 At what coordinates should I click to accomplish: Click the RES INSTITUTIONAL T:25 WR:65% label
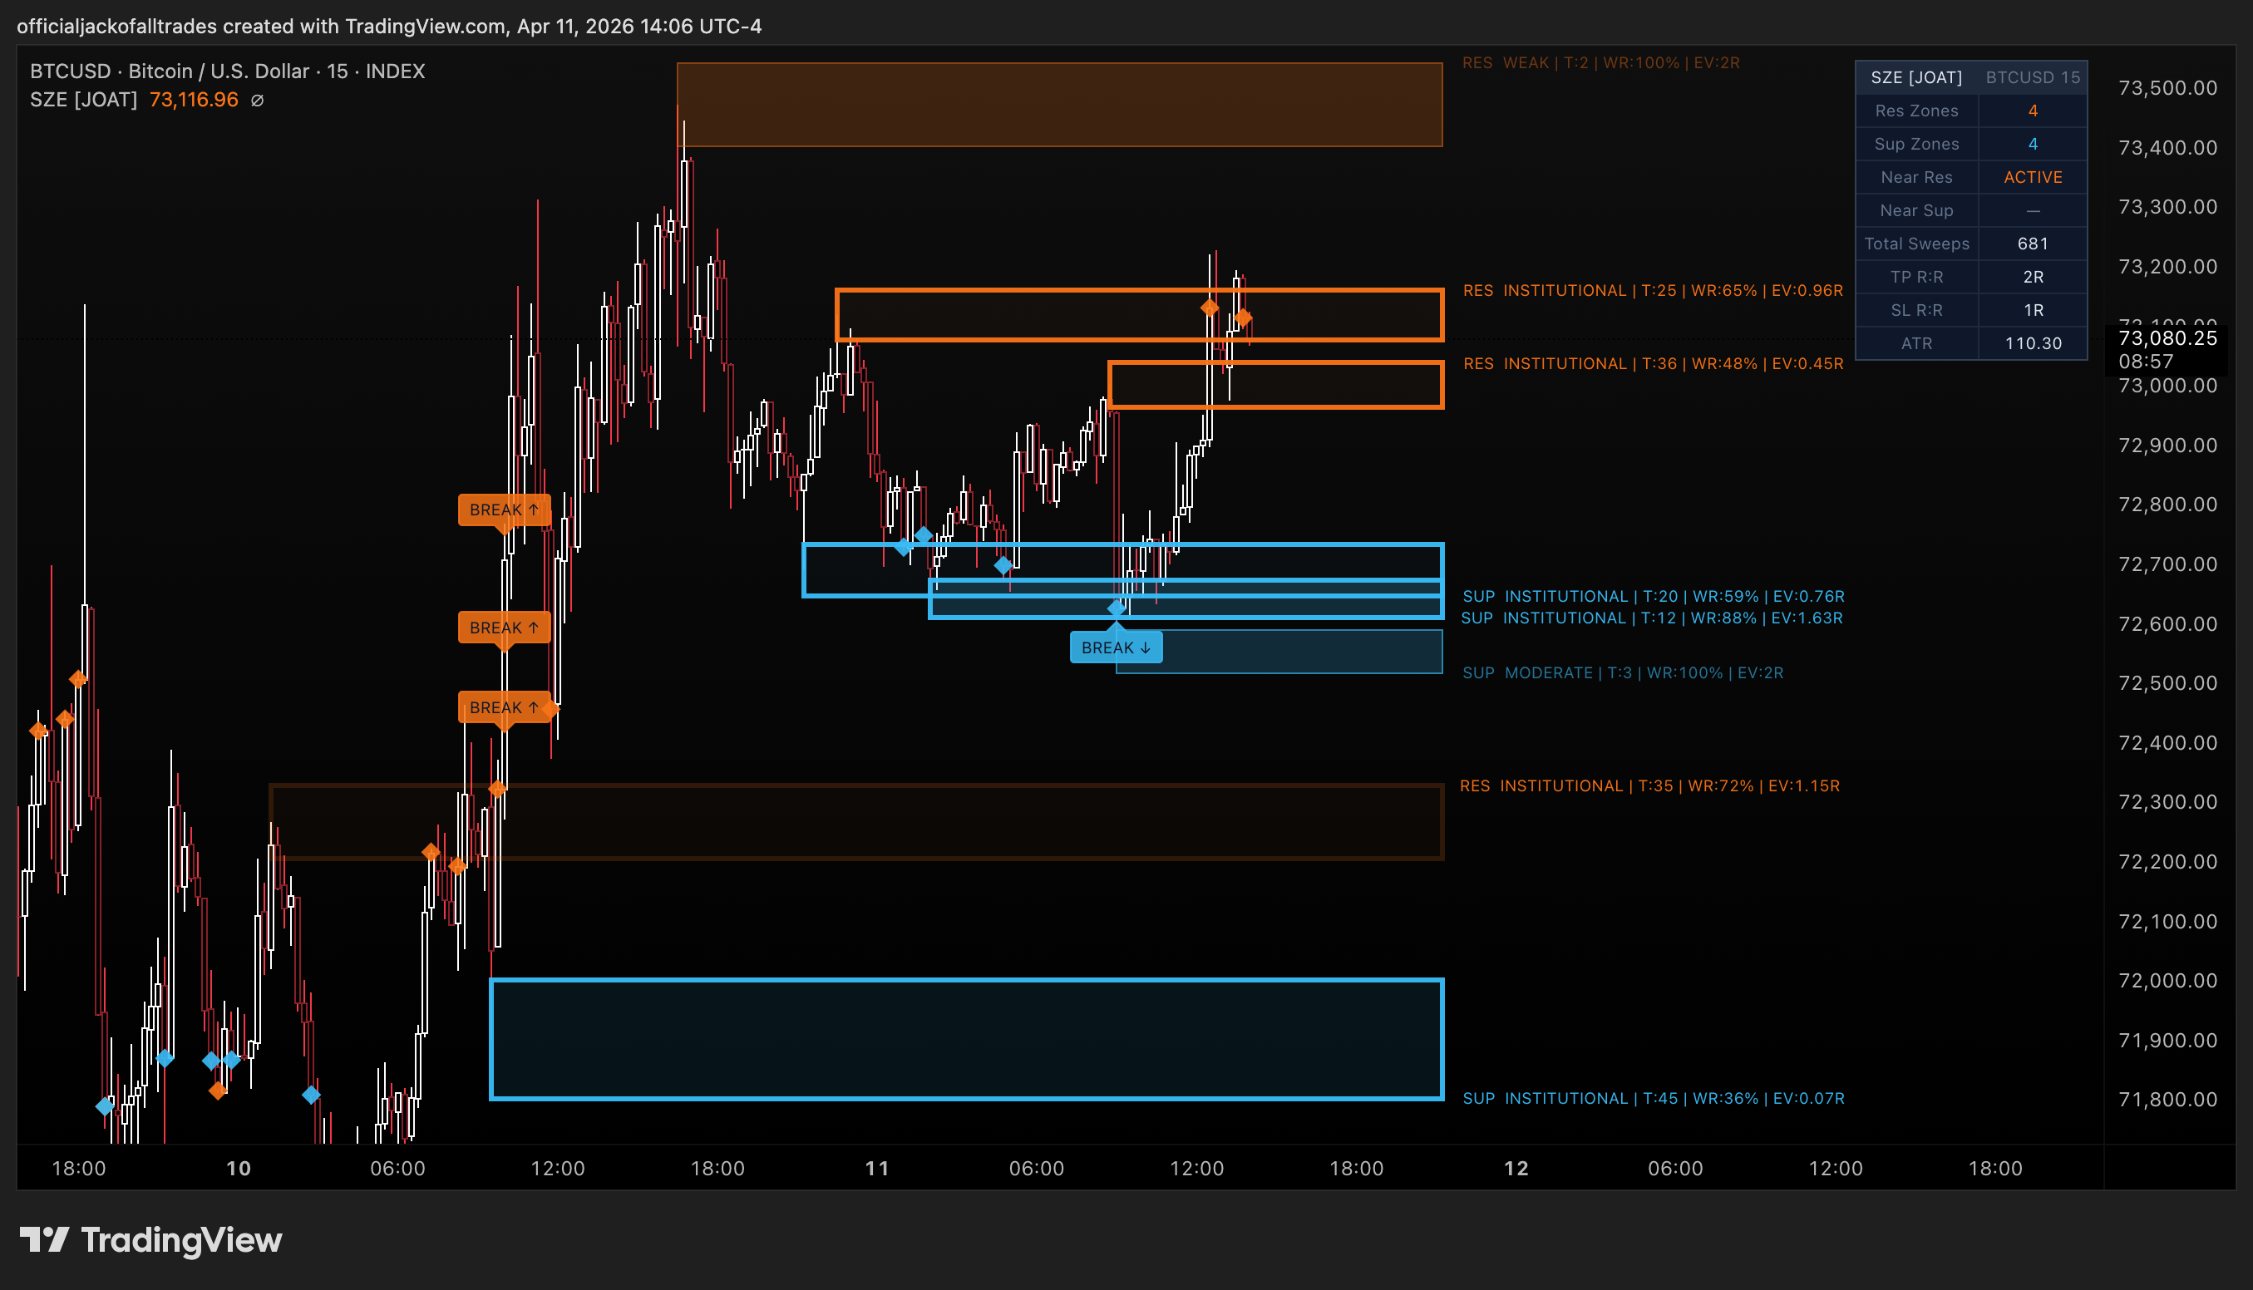click(x=1652, y=291)
